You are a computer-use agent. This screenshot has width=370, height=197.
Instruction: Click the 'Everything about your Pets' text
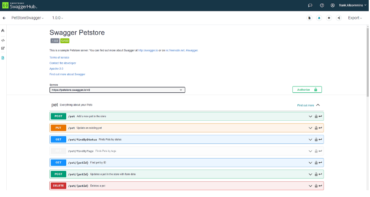pyautogui.click(x=76, y=105)
